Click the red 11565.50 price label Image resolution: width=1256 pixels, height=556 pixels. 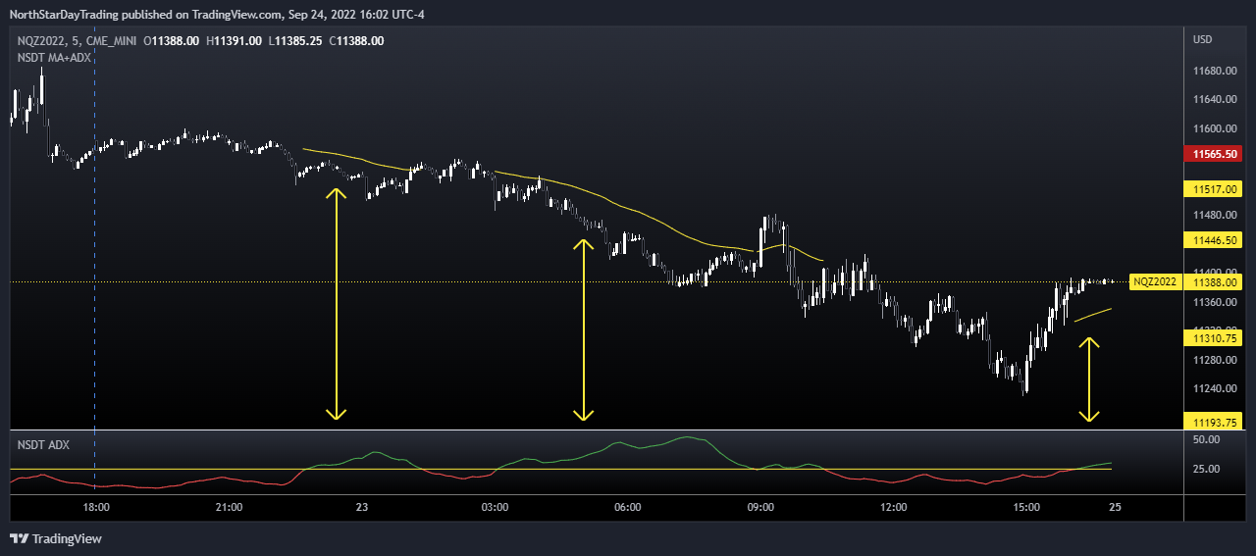click(x=1215, y=154)
